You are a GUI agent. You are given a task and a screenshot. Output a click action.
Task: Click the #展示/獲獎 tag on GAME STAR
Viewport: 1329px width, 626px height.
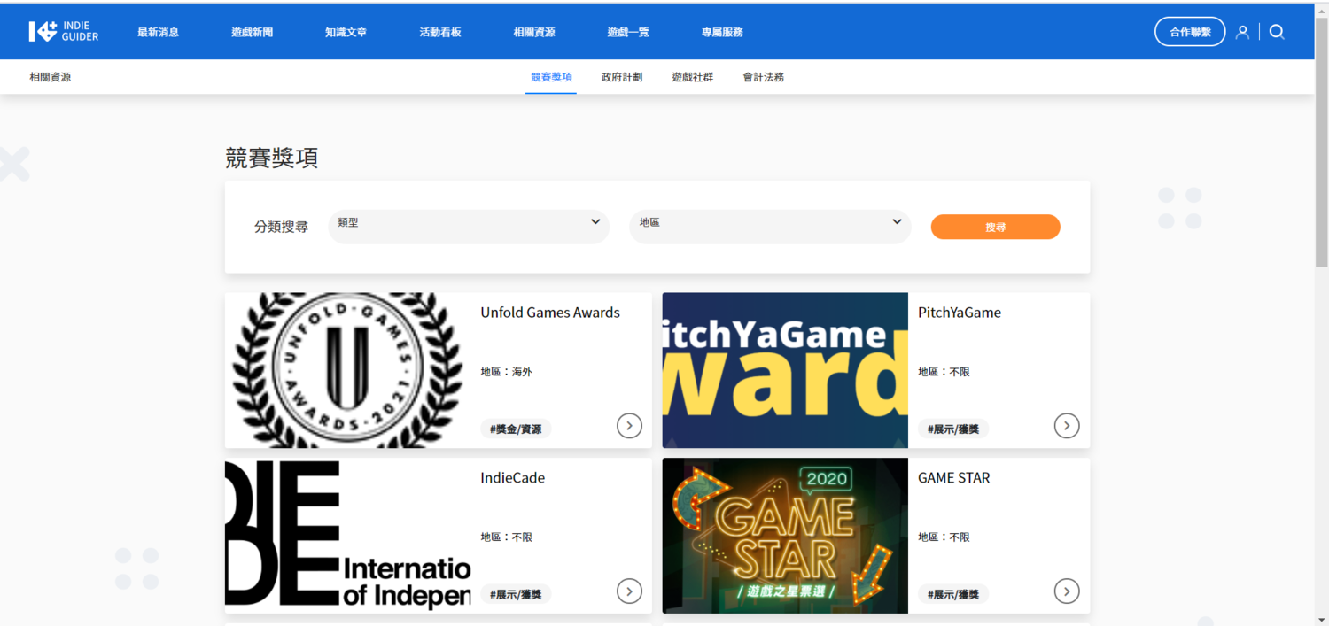tap(953, 594)
